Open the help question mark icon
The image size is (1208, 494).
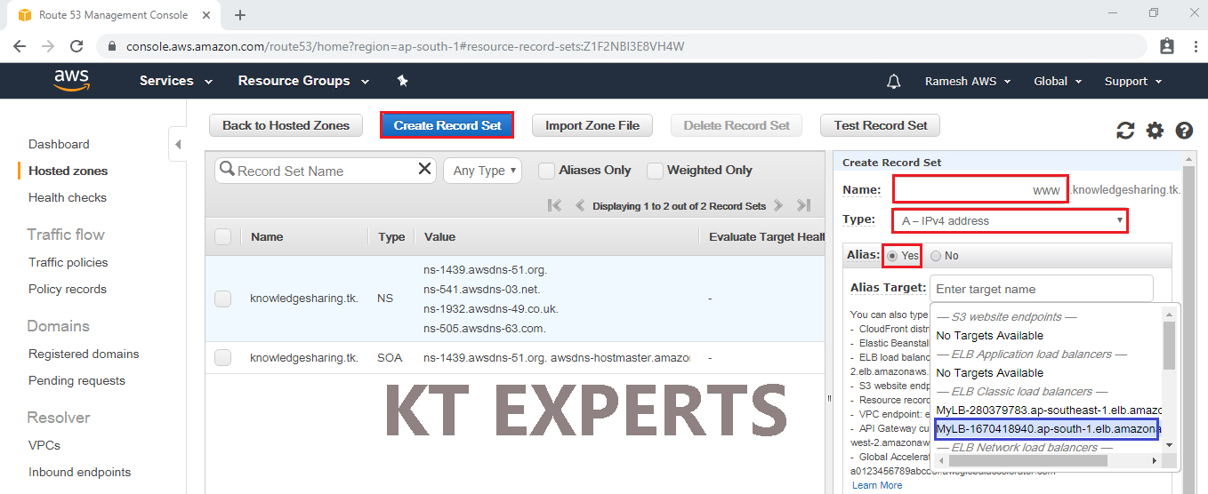(1184, 131)
